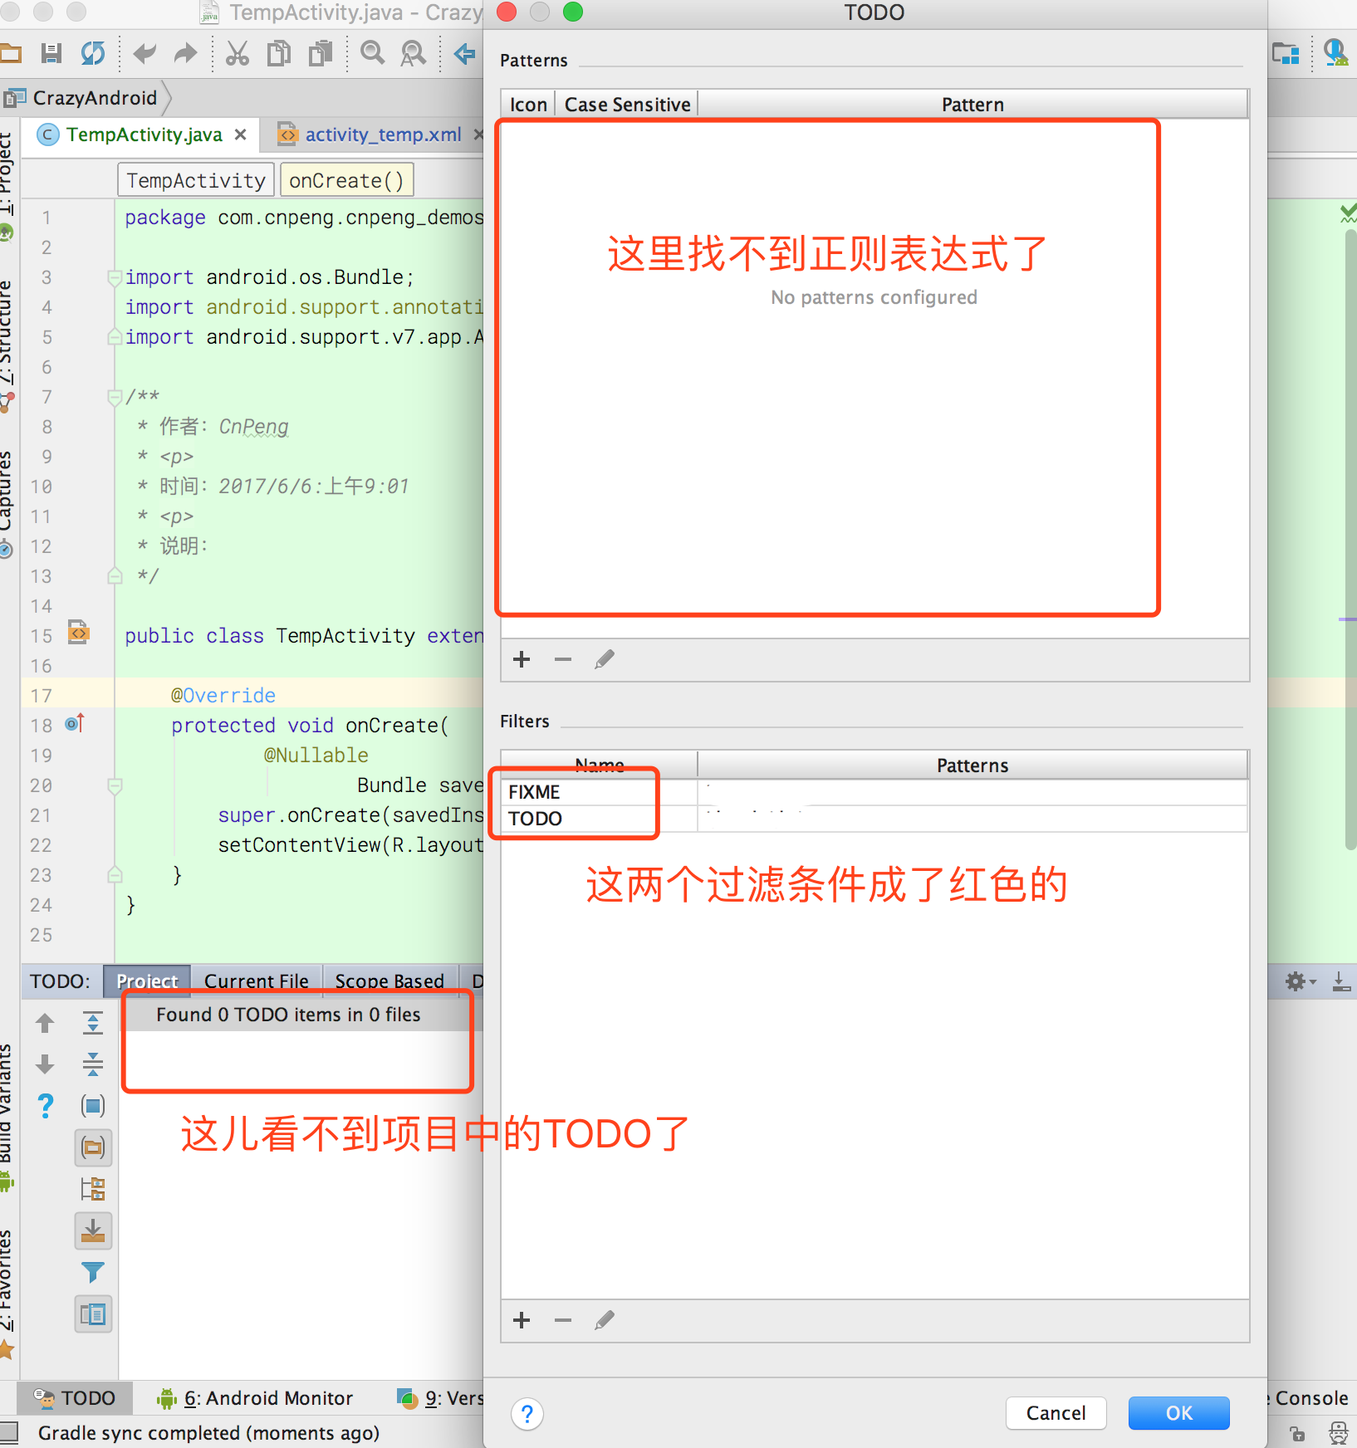Click the editor's vertical scrollbar

1350,540
